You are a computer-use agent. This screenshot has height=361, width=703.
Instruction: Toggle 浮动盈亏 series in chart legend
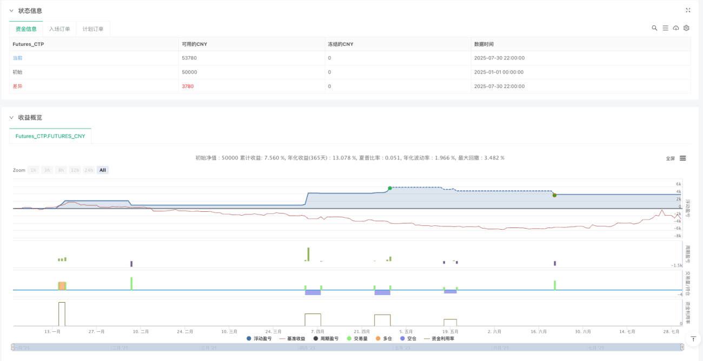[x=259, y=338]
